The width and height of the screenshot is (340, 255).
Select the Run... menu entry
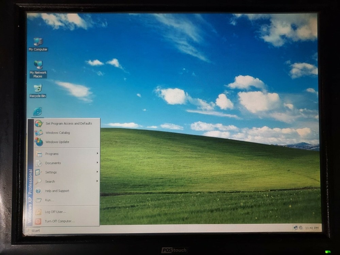click(x=49, y=200)
